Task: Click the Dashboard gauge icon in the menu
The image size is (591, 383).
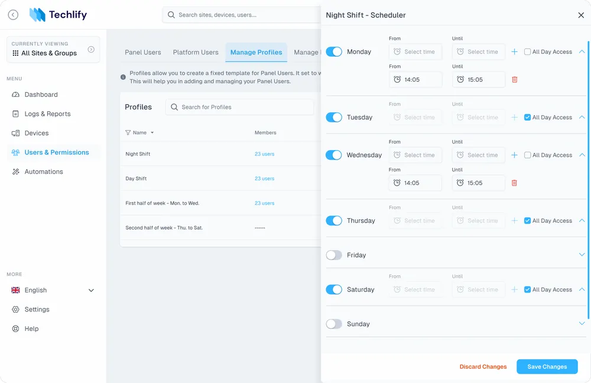Action: coord(15,95)
